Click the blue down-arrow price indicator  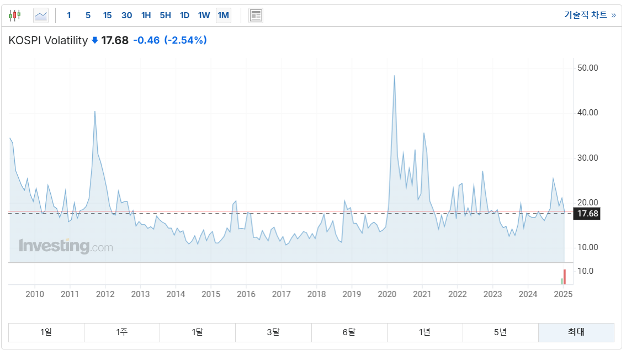(94, 40)
